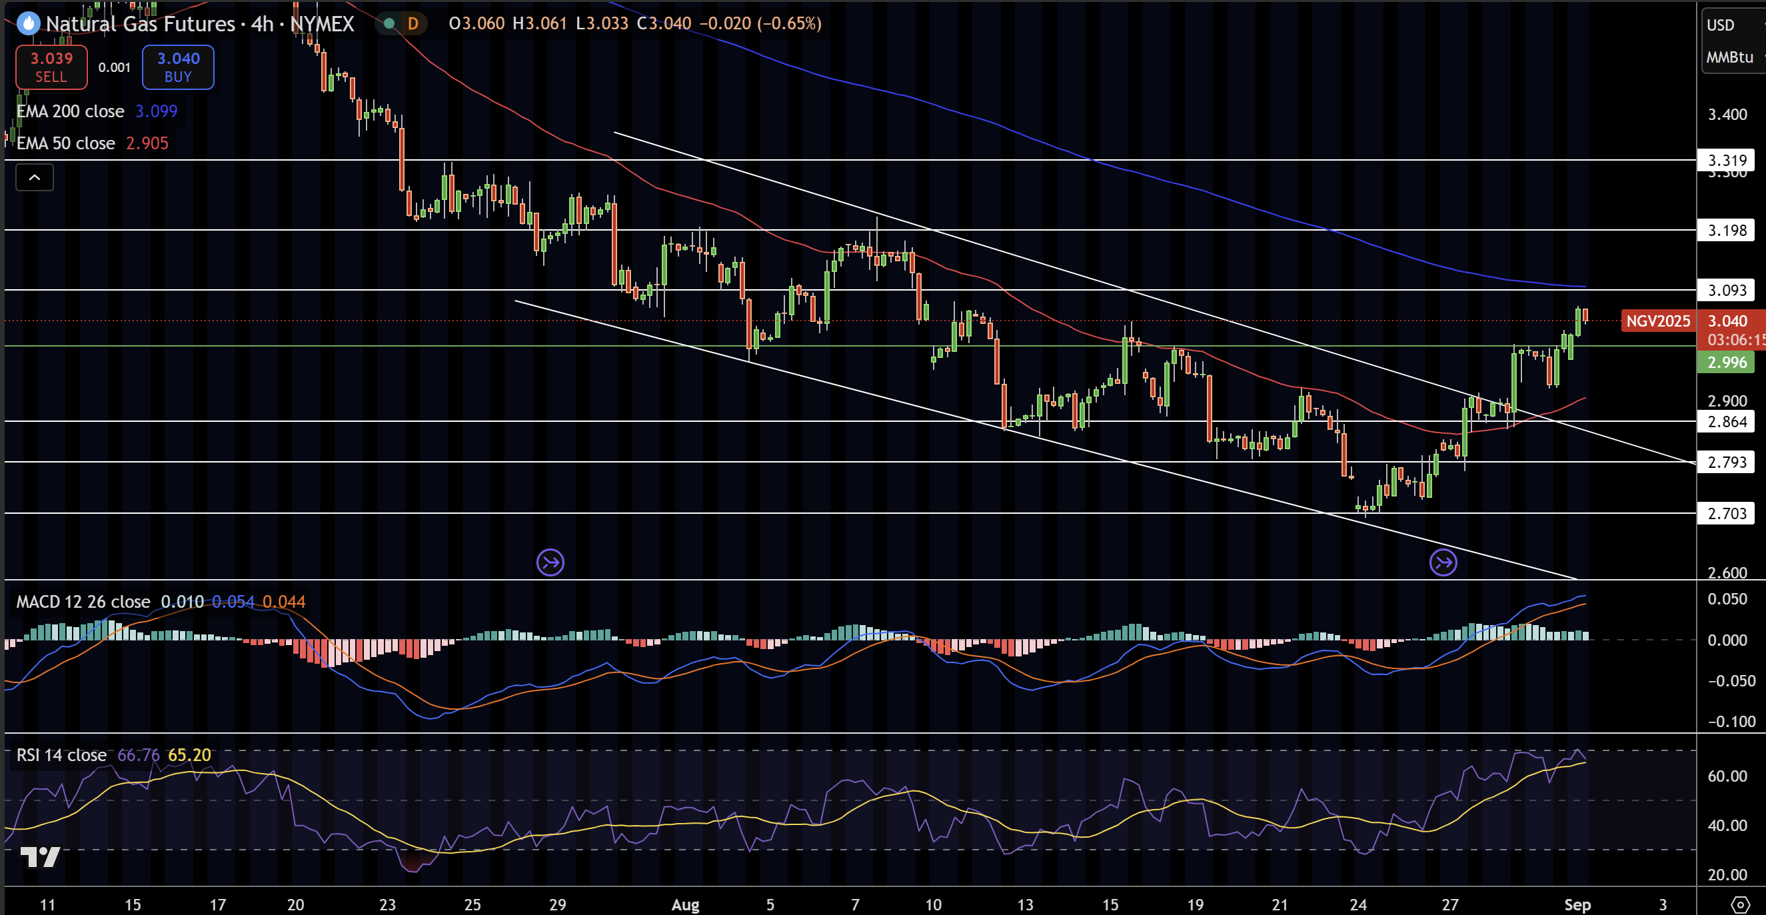
Task: Click the 3.039 SELL button
Action: click(51, 67)
